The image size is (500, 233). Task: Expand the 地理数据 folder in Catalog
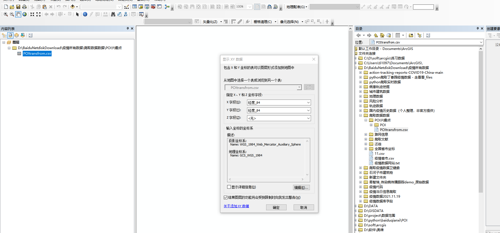361,96
